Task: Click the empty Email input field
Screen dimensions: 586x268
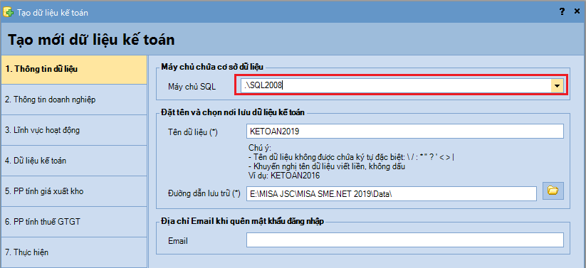Action: tap(404, 240)
